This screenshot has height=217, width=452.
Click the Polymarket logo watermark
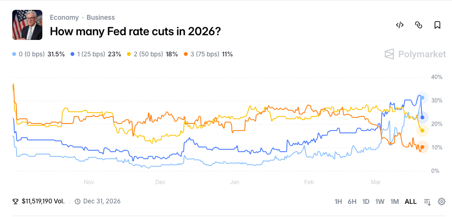(415, 54)
